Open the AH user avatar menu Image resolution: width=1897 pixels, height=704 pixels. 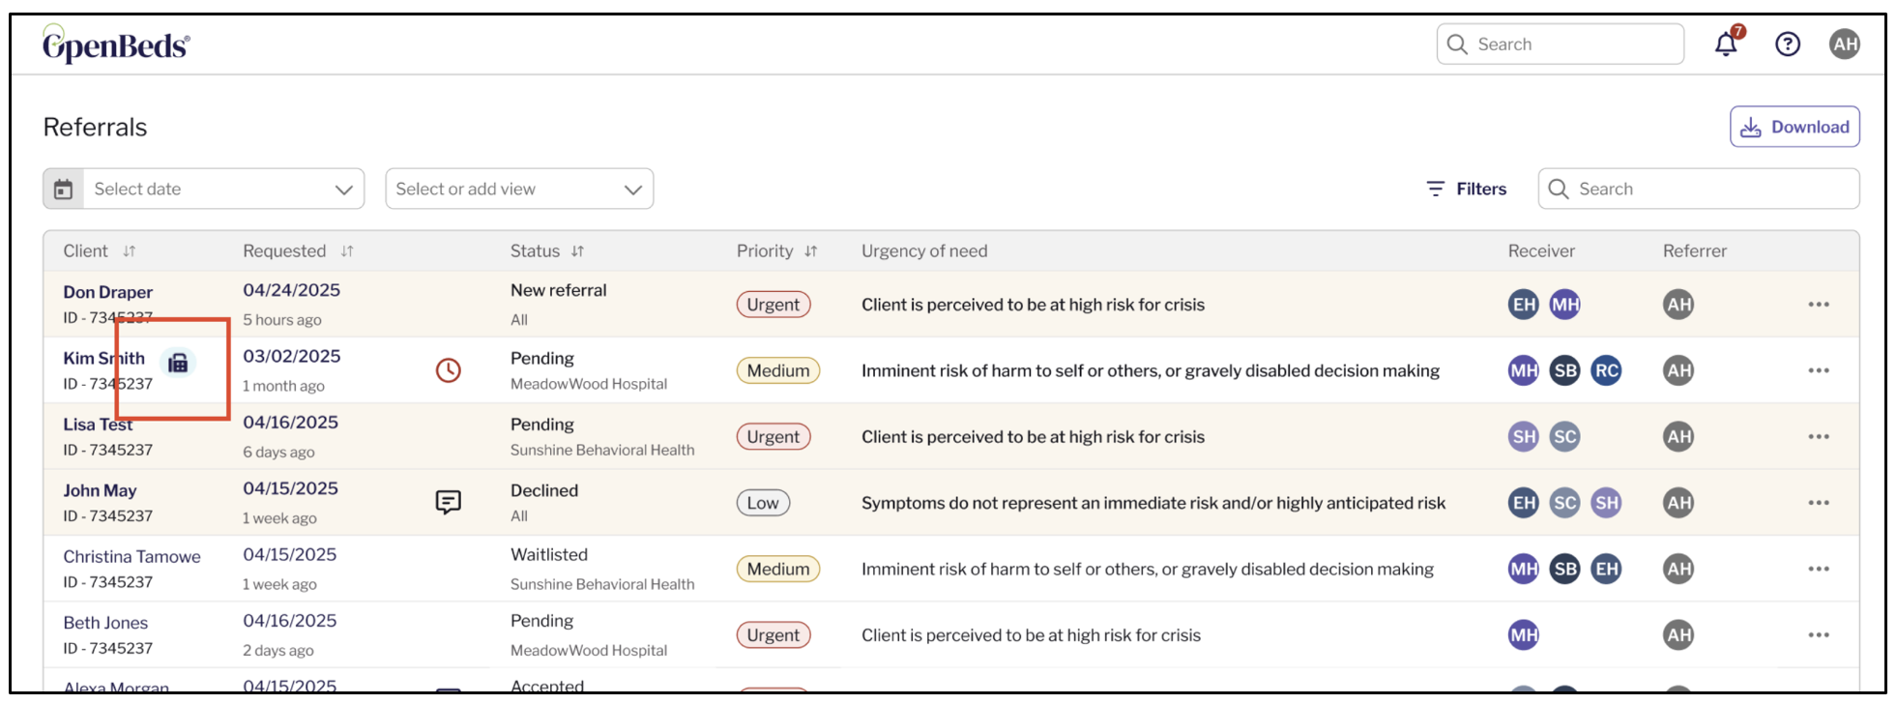(x=1845, y=44)
